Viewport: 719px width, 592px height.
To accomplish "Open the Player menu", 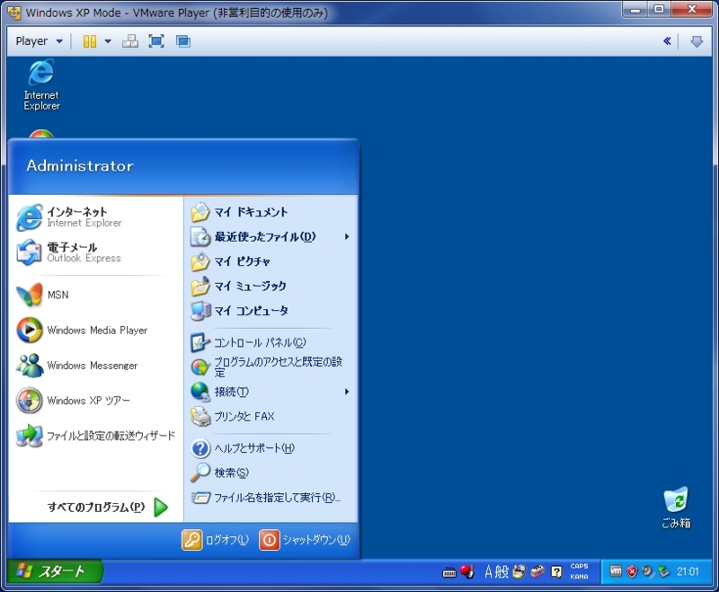I will tap(33, 40).
